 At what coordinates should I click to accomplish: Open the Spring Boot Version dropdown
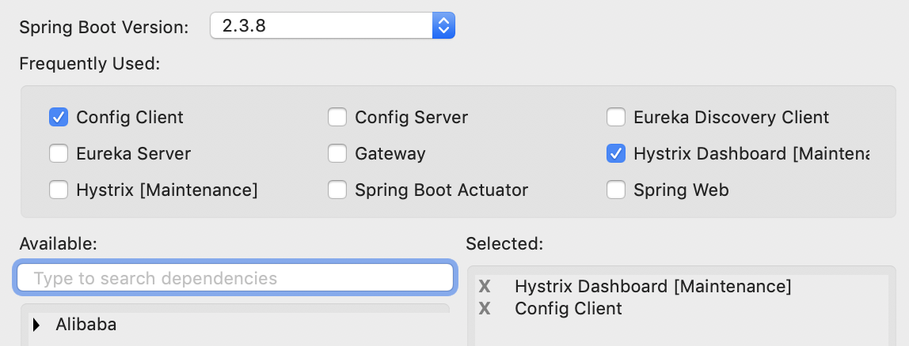tap(333, 25)
